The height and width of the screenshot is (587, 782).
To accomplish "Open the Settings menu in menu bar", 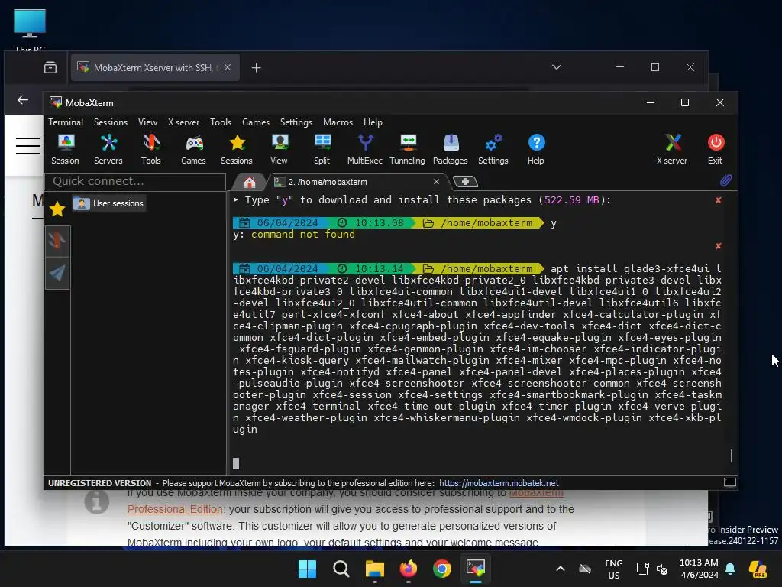I will [296, 122].
